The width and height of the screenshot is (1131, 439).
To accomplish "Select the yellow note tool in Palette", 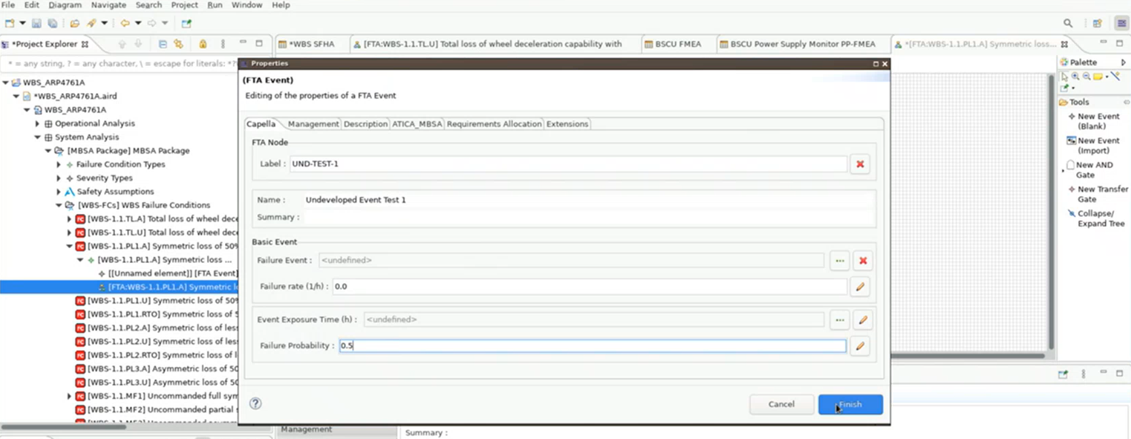I will click(x=1098, y=77).
